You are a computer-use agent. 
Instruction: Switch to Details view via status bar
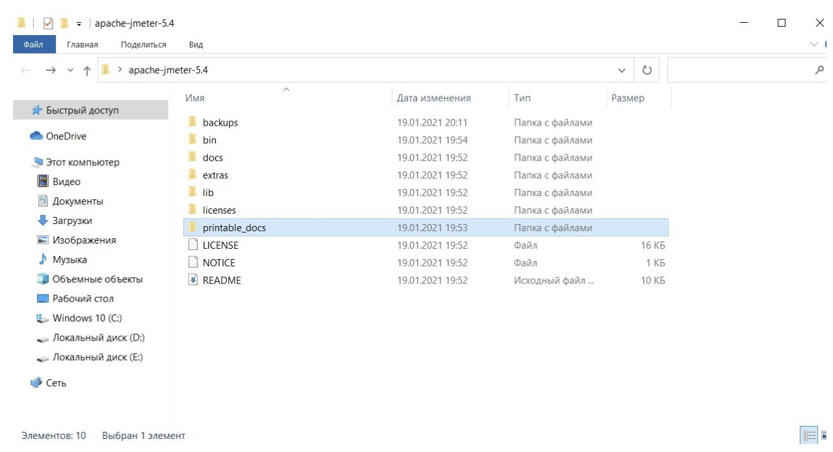click(808, 436)
